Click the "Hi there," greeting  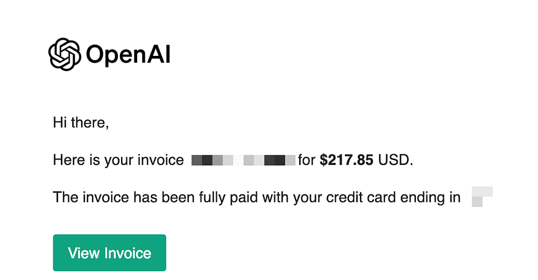[81, 123]
